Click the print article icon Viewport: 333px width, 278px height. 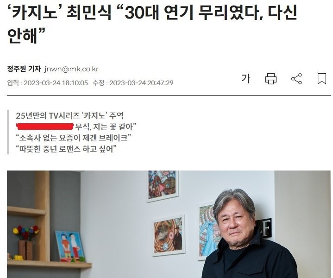click(271, 79)
